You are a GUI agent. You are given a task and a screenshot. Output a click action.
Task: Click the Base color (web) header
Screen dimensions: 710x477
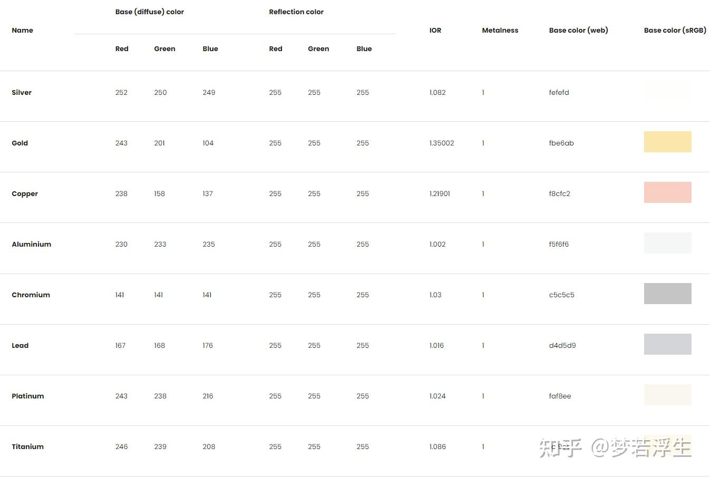click(578, 30)
